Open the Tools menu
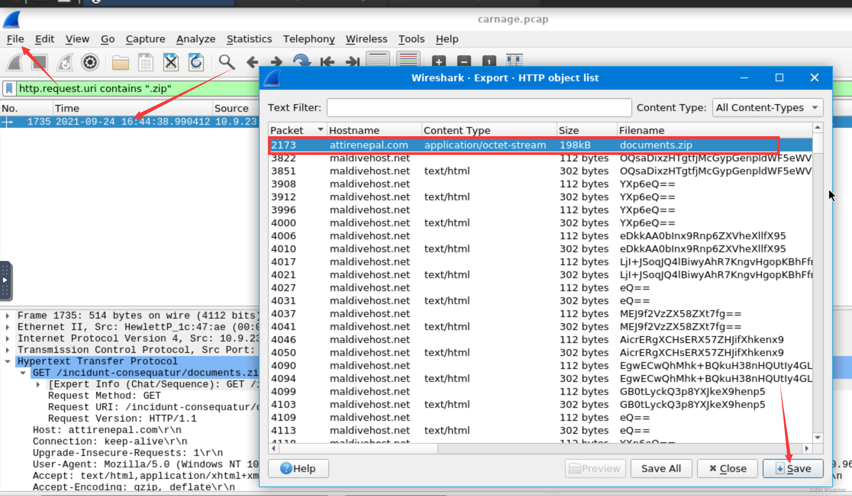852x496 pixels. click(x=411, y=39)
